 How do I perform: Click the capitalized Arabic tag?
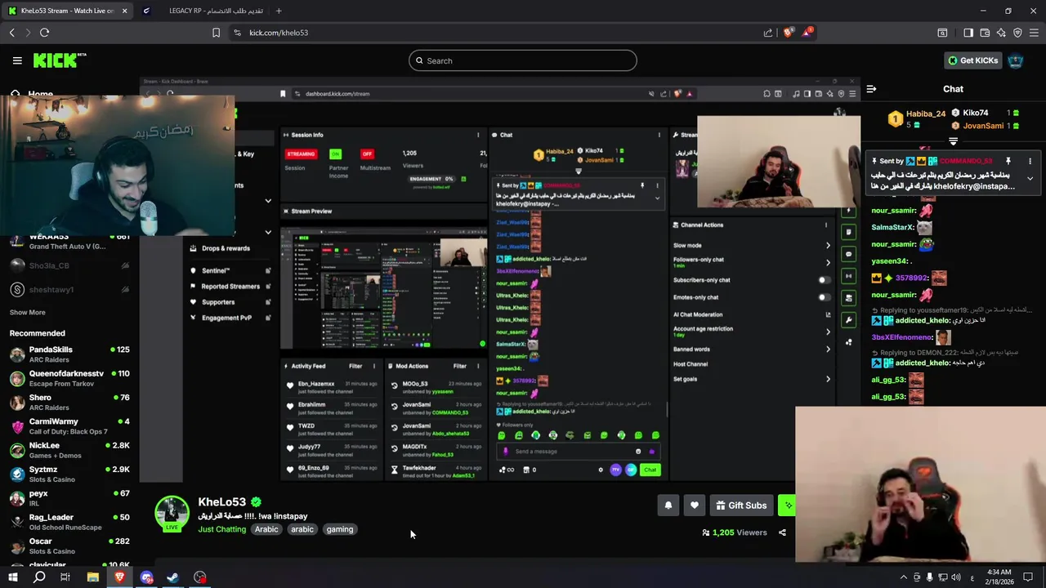pyautogui.click(x=266, y=529)
